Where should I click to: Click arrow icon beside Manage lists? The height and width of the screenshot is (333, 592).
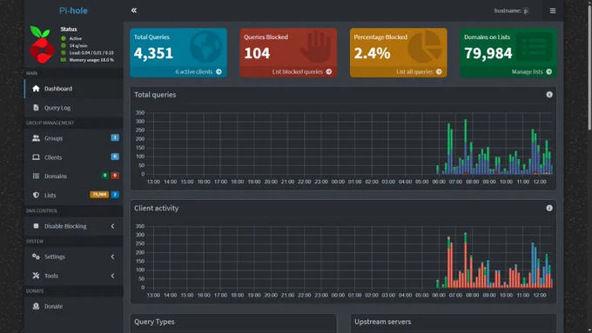point(549,71)
